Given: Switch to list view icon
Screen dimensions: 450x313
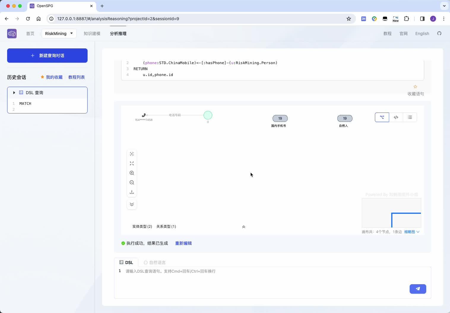Looking at the screenshot, I should coord(410,117).
